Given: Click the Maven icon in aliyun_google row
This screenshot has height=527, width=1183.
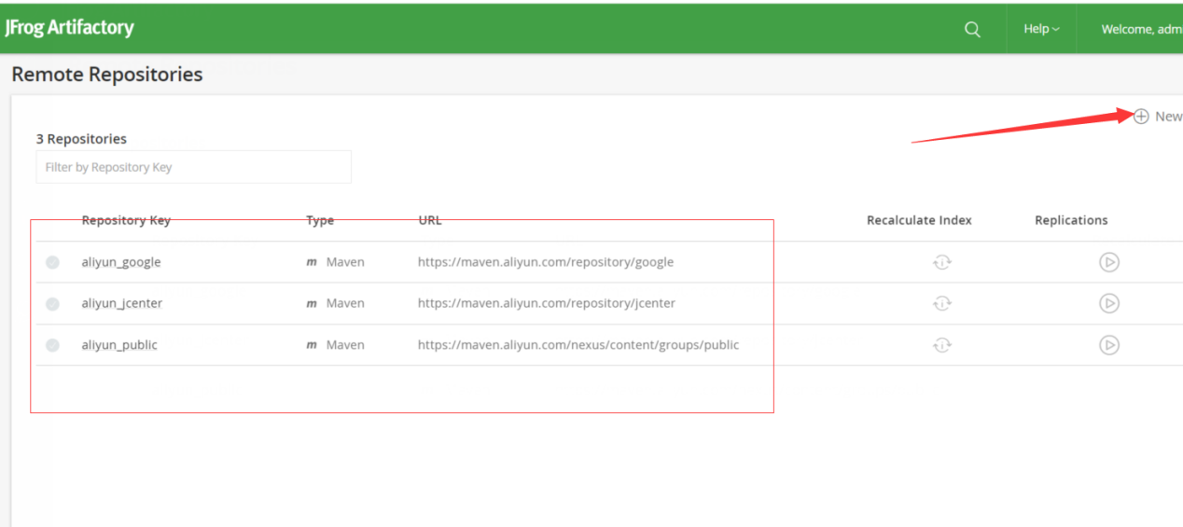Looking at the screenshot, I should pos(312,263).
